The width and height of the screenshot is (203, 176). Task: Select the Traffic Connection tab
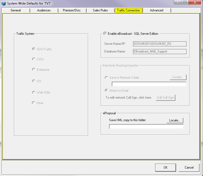pos(129,10)
